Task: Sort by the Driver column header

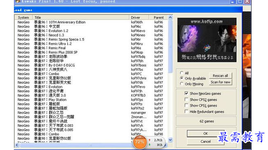Action: pos(139,18)
